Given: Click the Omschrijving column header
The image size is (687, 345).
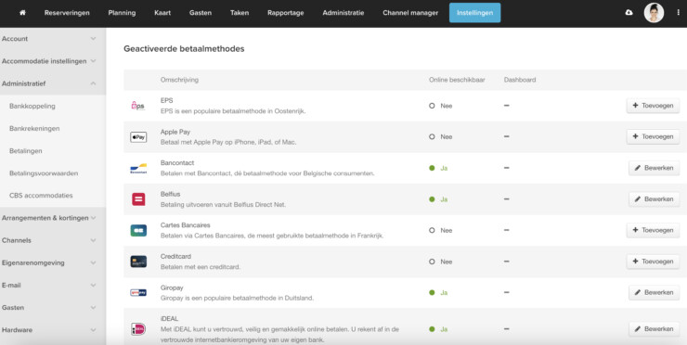Looking at the screenshot, I should click(179, 80).
